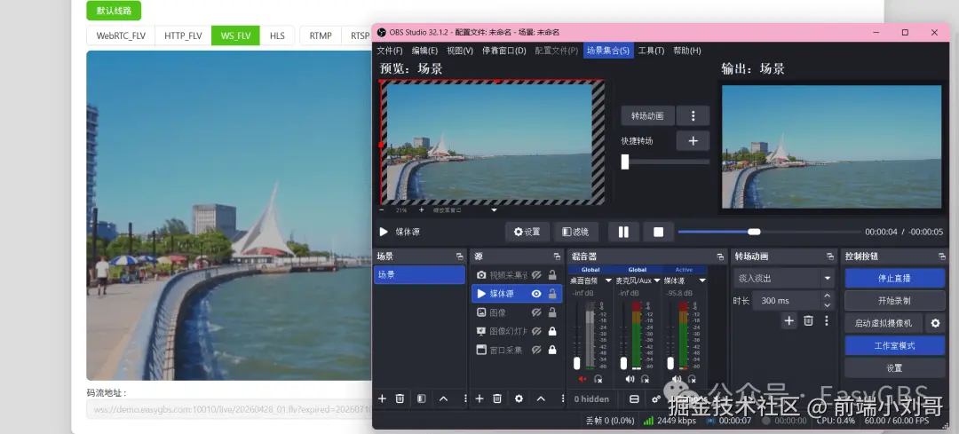Switch mixer layout icon beside 0 hidden
Screen dimensions: 959x434
tap(634, 398)
